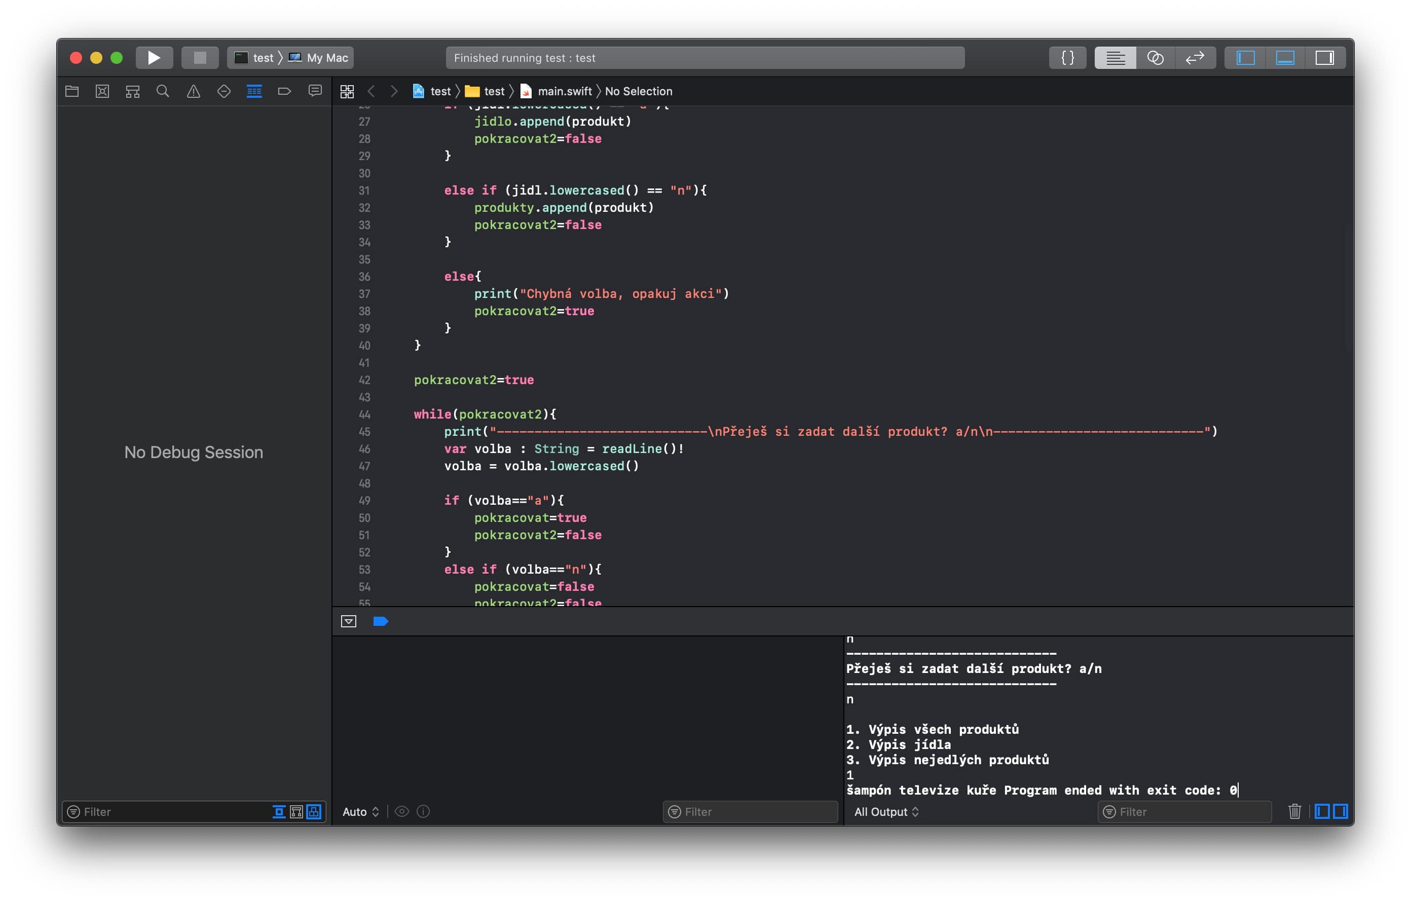Screen dimensions: 1411x901
Task: Clear the console with the trash icon
Action: (1295, 811)
